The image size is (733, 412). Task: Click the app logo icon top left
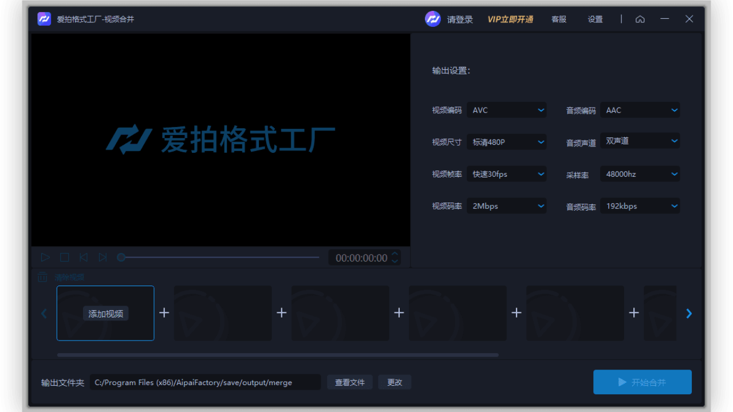(44, 19)
